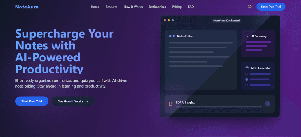The height and width of the screenshot is (137, 301).
Task: Jump to Testimonials section
Action: pyautogui.click(x=157, y=7)
